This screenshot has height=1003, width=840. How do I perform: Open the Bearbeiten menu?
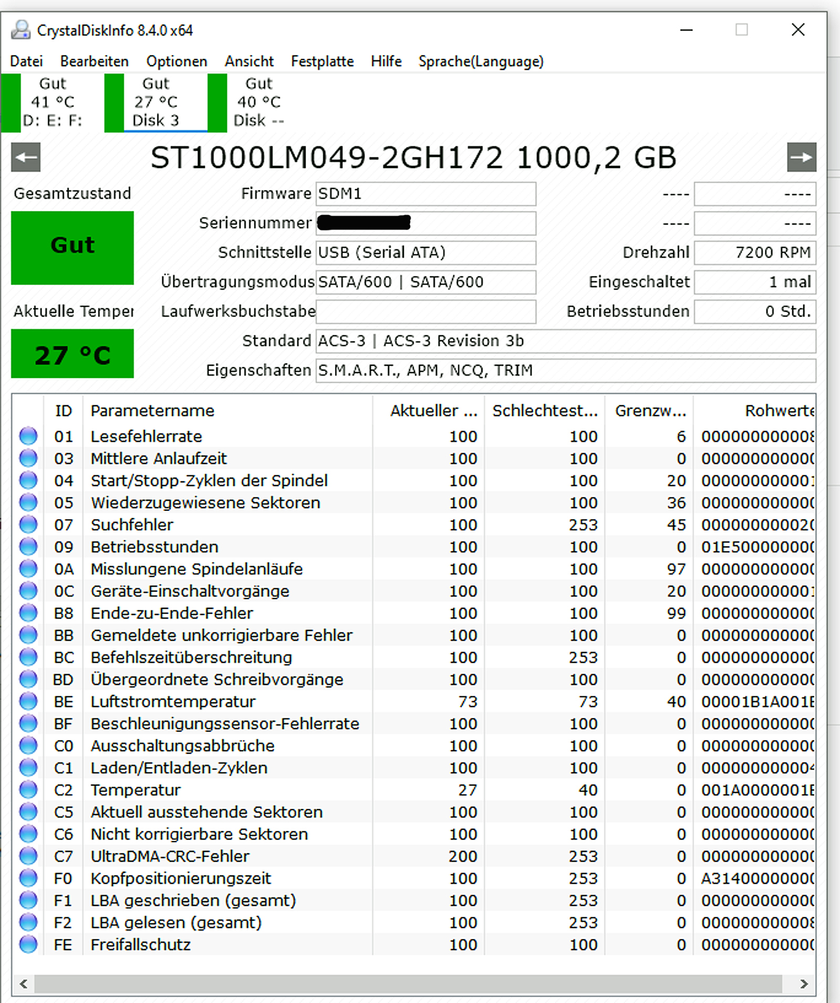(94, 61)
